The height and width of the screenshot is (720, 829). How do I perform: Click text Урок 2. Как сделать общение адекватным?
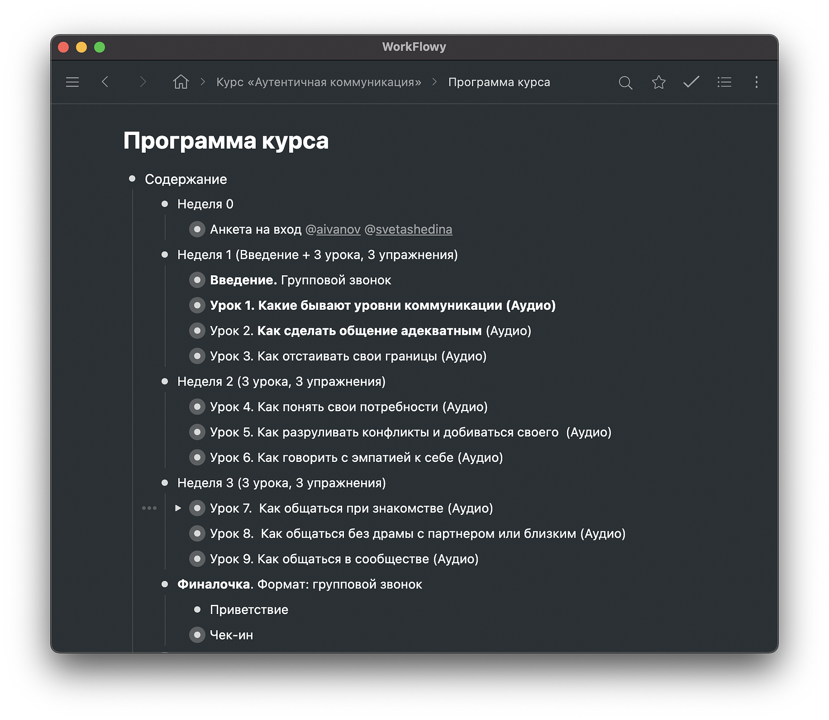click(371, 331)
